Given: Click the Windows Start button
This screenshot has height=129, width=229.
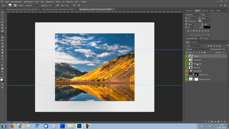Looking at the screenshot, I should click(x=4, y=126).
